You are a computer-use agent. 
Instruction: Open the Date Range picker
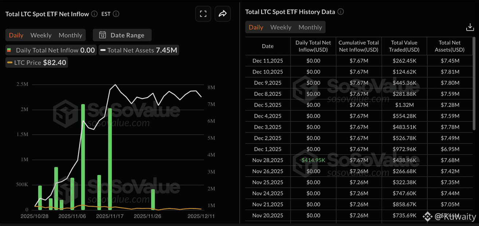[122, 35]
